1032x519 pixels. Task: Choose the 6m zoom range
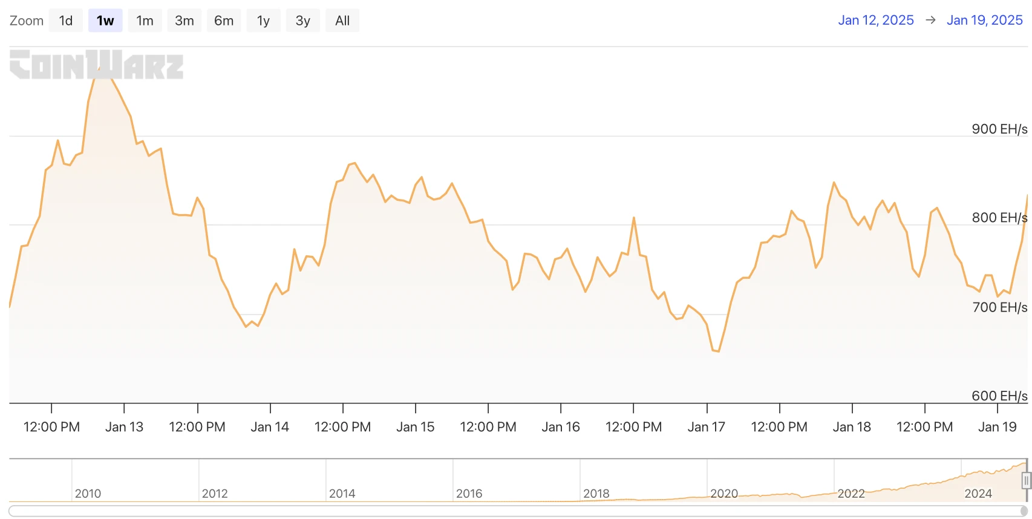(224, 21)
